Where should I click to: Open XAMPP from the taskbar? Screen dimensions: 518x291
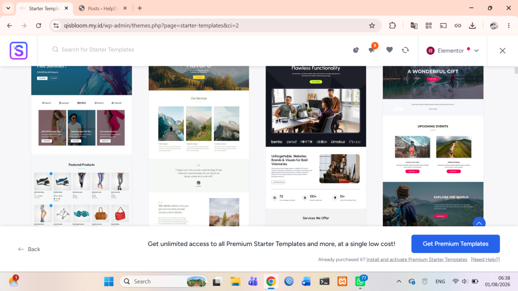point(342,281)
